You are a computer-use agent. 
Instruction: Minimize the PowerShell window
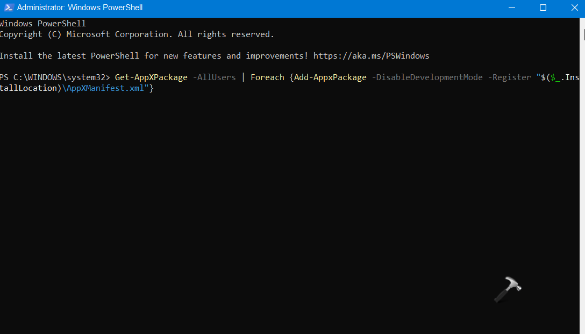click(x=513, y=8)
